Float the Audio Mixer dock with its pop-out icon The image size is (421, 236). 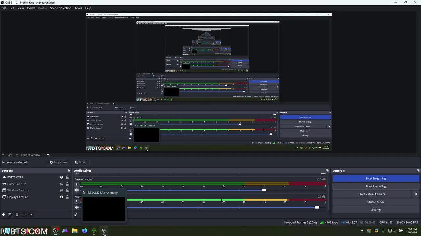327,171
